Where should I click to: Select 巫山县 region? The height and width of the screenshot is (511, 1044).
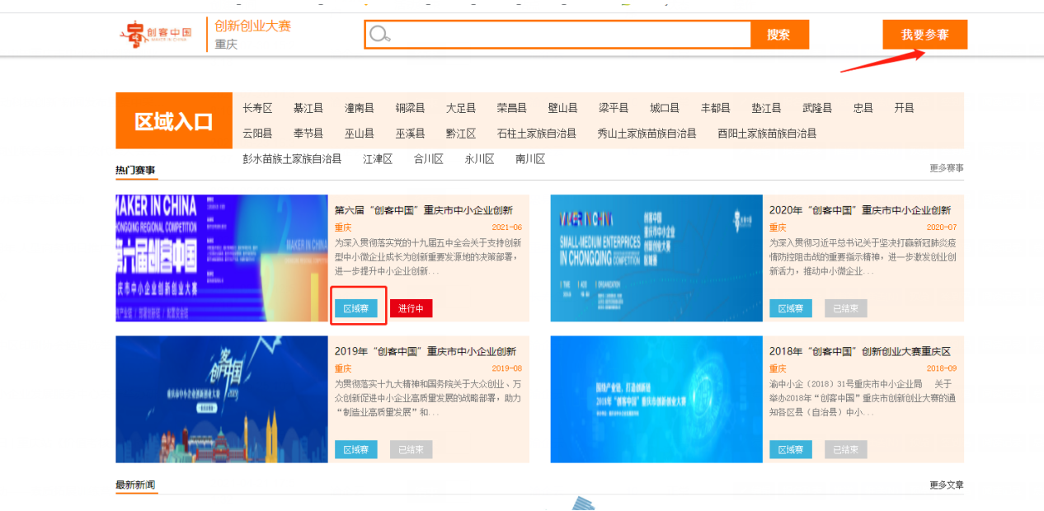(x=360, y=134)
